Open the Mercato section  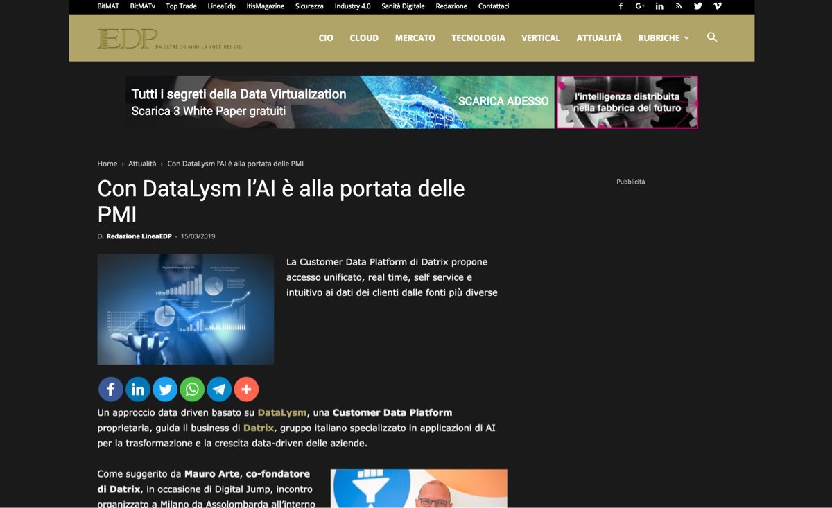click(x=415, y=38)
